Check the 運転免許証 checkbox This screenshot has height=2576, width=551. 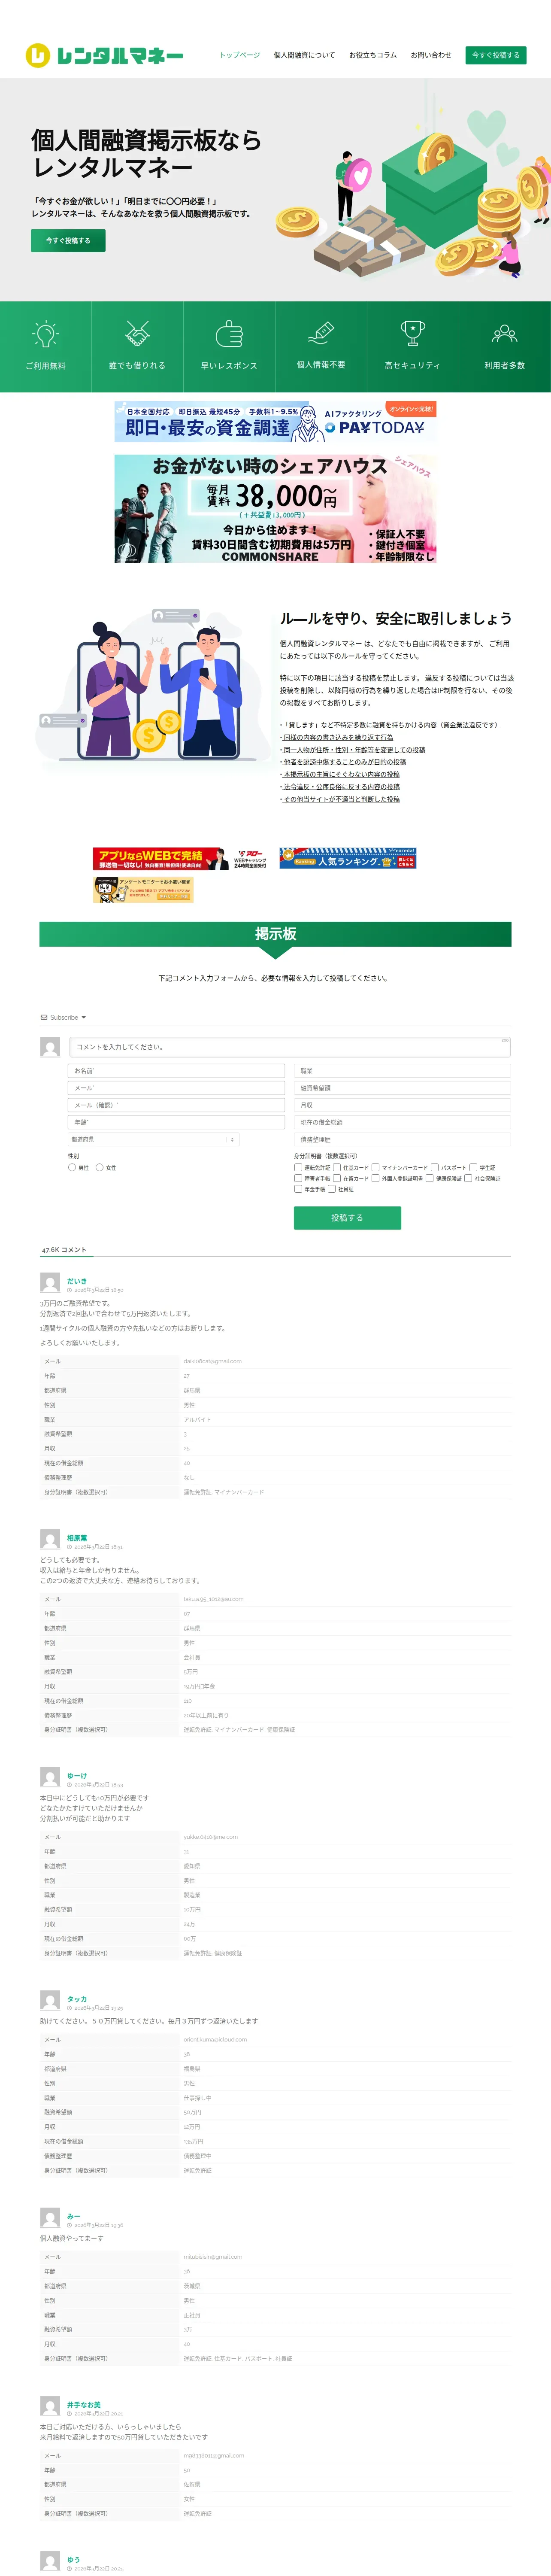tap(298, 1167)
